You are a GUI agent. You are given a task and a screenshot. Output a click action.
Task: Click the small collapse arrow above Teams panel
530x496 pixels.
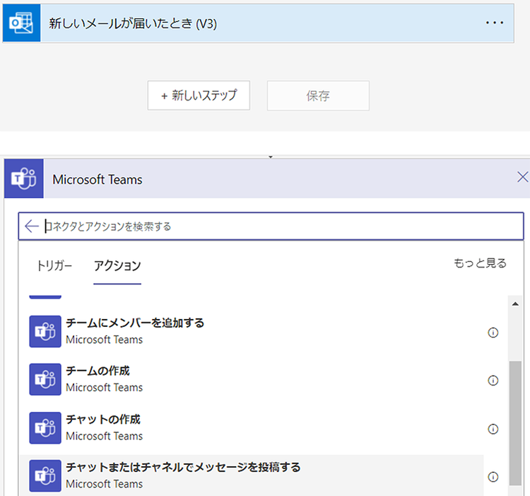271,157
